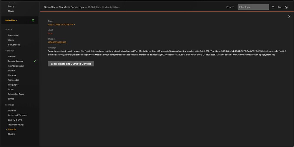294x147 pixels.
Task: Click the thread ID 125635578825528
Action: tap(57, 42)
